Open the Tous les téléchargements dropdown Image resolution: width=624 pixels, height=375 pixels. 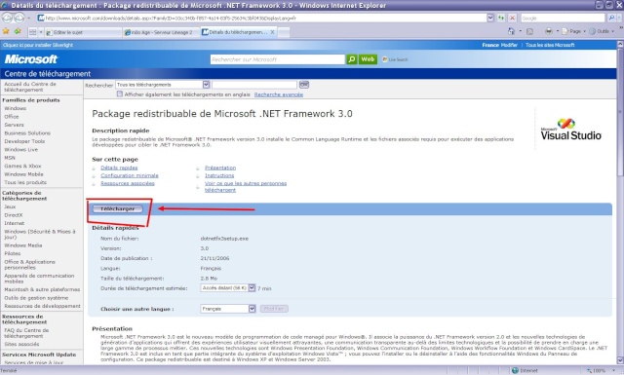point(206,85)
